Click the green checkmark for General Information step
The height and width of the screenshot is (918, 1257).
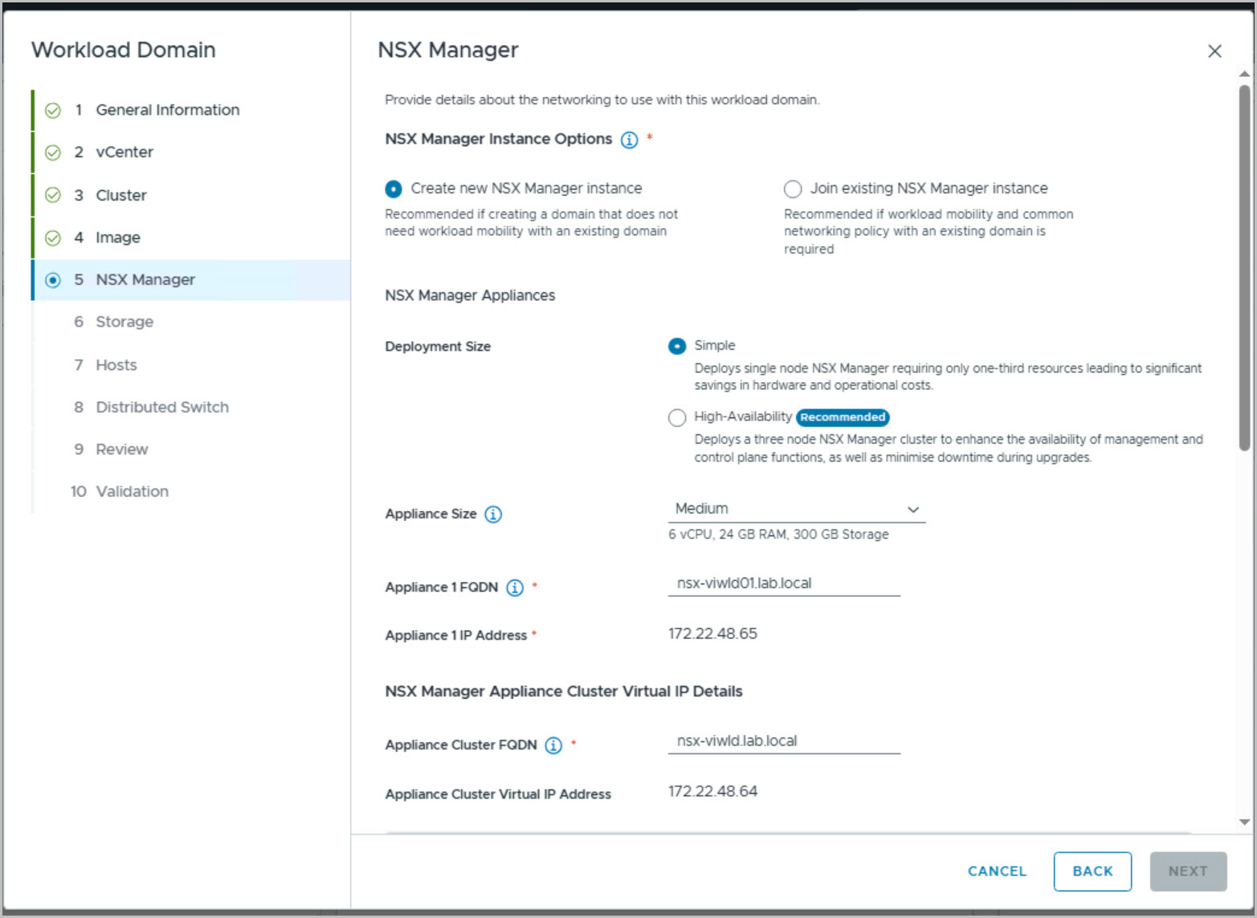53,111
